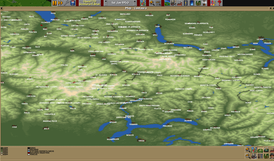Image resolution: width=274 pixels, height=161 pixels.
Task: Open the road construction tool
Action: click(x=186, y=3)
